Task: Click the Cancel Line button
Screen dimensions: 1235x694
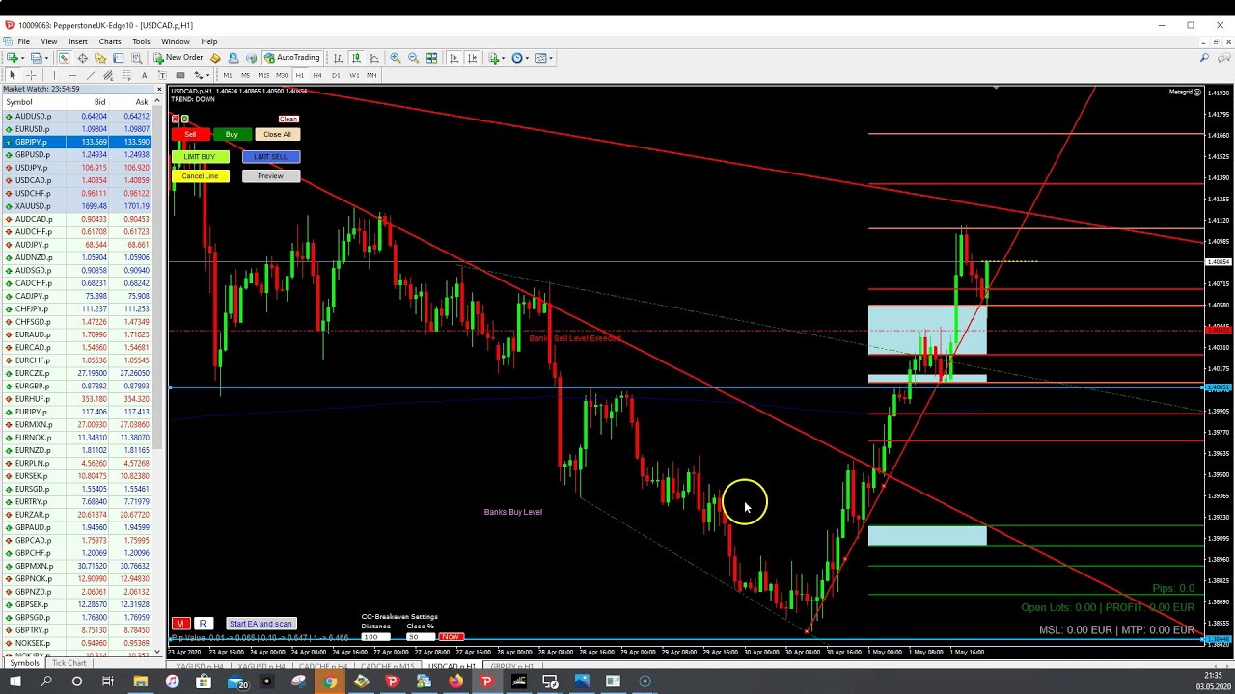Action: (x=200, y=176)
